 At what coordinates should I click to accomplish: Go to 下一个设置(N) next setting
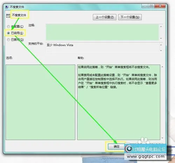point(130,17)
